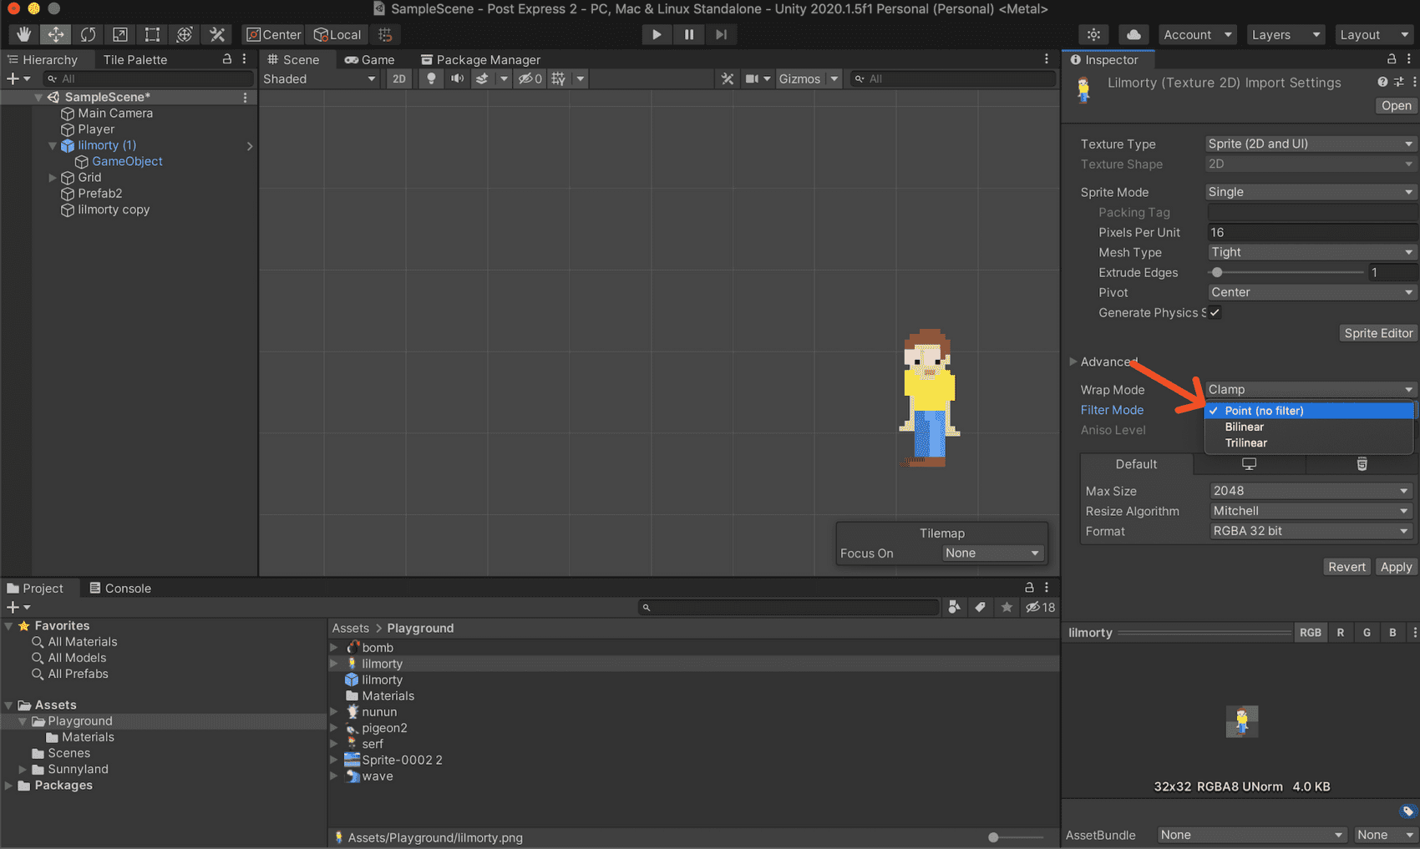Toggle scene audio in the Scene view
Screen dimensions: 1420x849
pos(458,78)
